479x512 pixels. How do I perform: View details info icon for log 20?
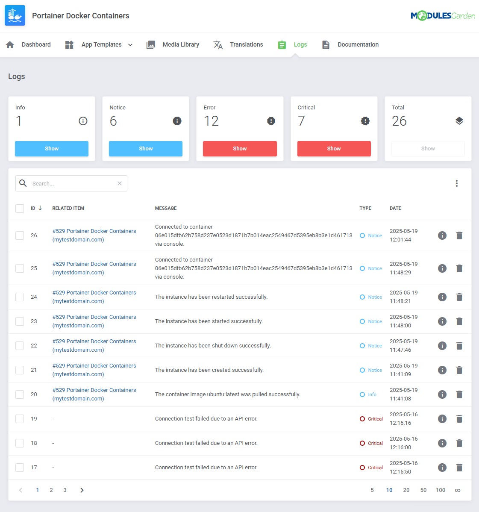coord(442,394)
